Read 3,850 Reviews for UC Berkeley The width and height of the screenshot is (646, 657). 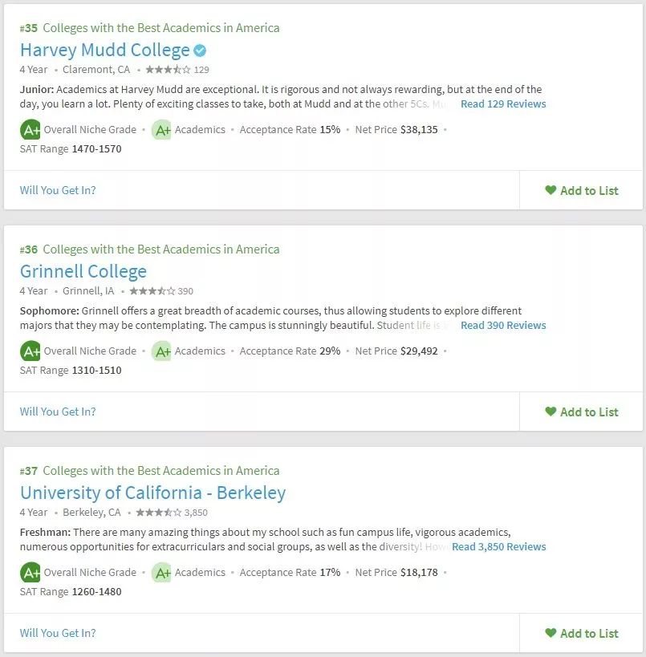point(499,546)
